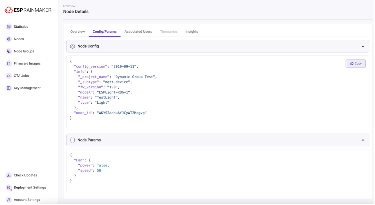Click the Deployment Settings gear icon
This screenshot has height=205, width=375.
pos(8,188)
